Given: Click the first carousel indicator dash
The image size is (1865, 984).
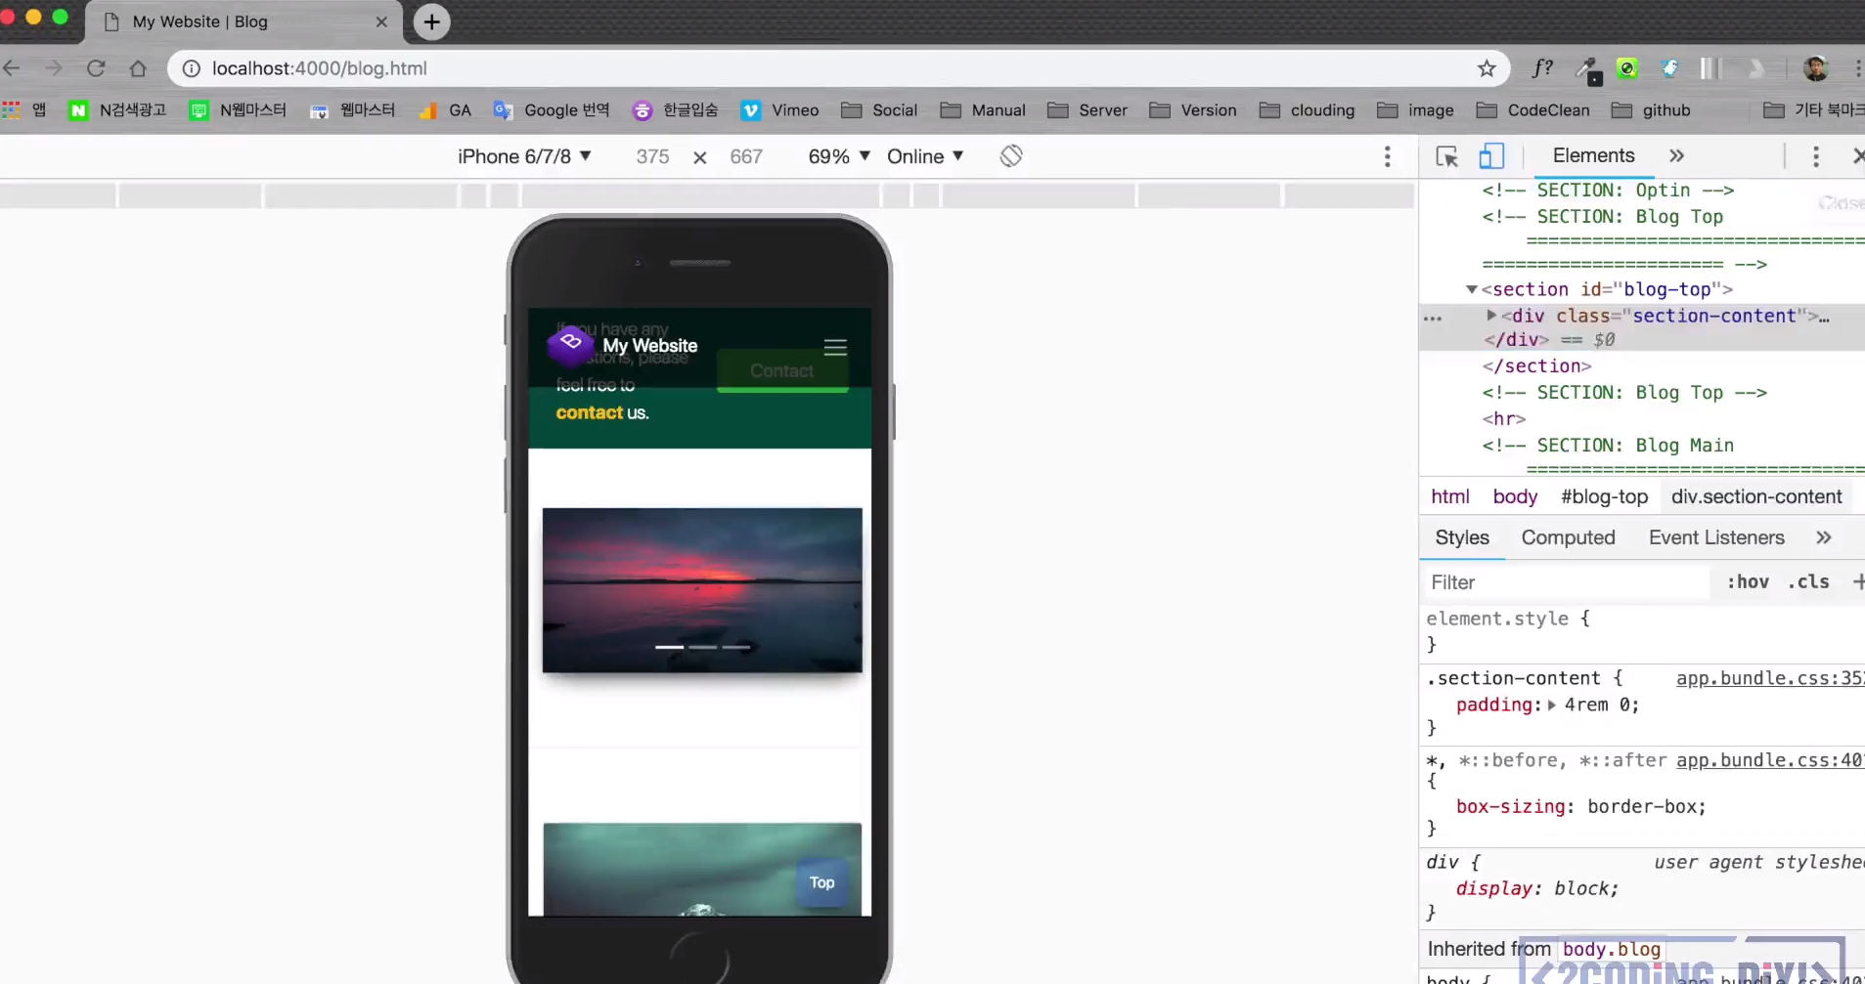Looking at the screenshot, I should (x=670, y=647).
